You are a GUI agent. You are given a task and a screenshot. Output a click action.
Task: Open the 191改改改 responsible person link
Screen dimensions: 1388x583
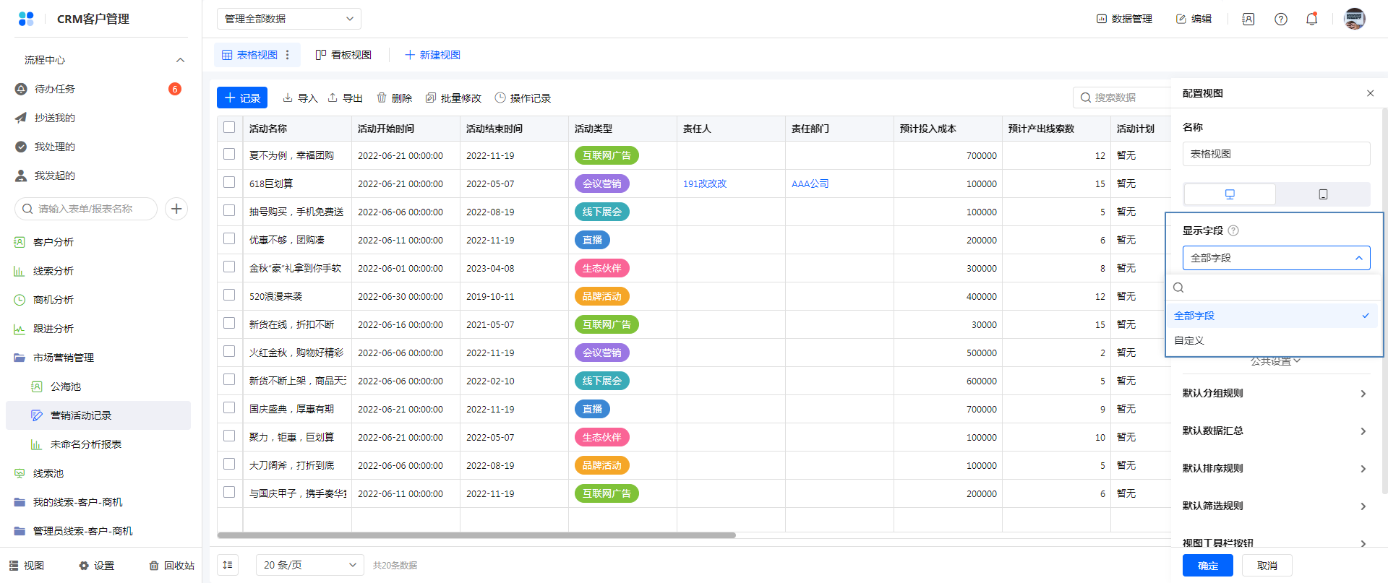tap(705, 184)
